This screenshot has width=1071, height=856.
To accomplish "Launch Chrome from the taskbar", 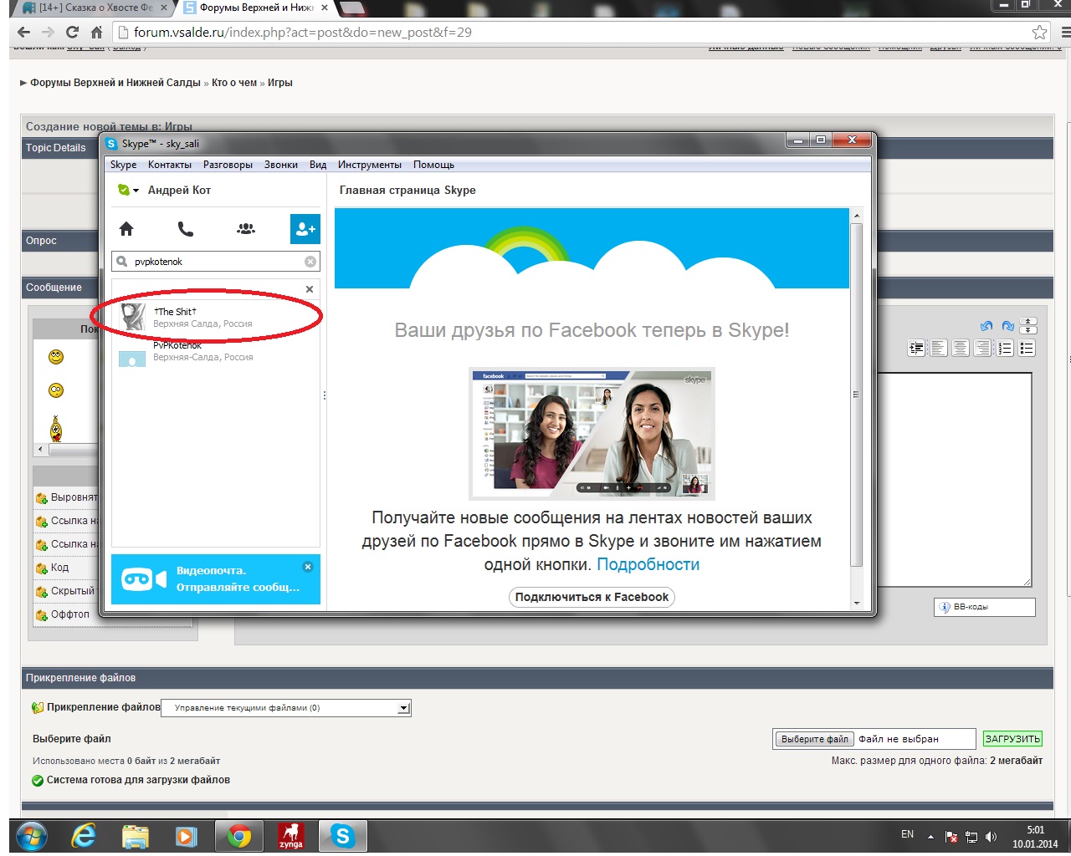I will [x=239, y=835].
